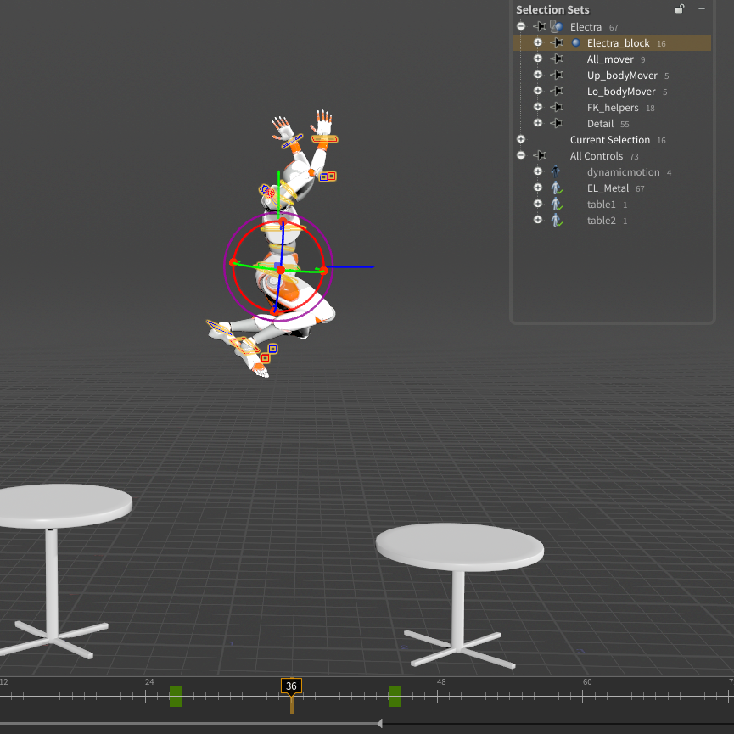This screenshot has width=734, height=734.
Task: Collapse the All Controls group
Action: (521, 155)
